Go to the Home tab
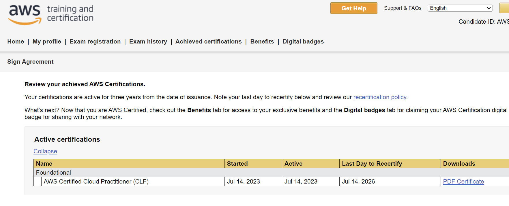Image resolution: width=509 pixels, height=206 pixels. (x=16, y=41)
